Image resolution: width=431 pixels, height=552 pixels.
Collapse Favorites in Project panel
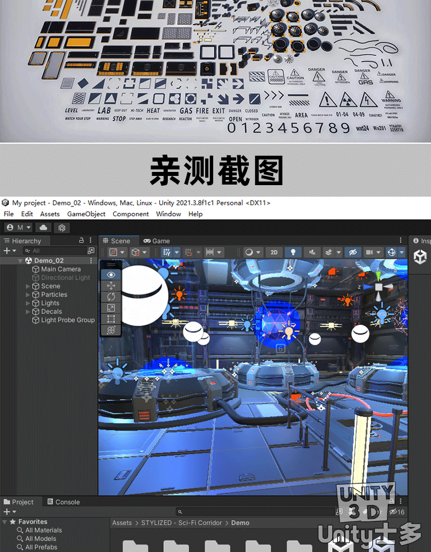[x=5, y=522]
